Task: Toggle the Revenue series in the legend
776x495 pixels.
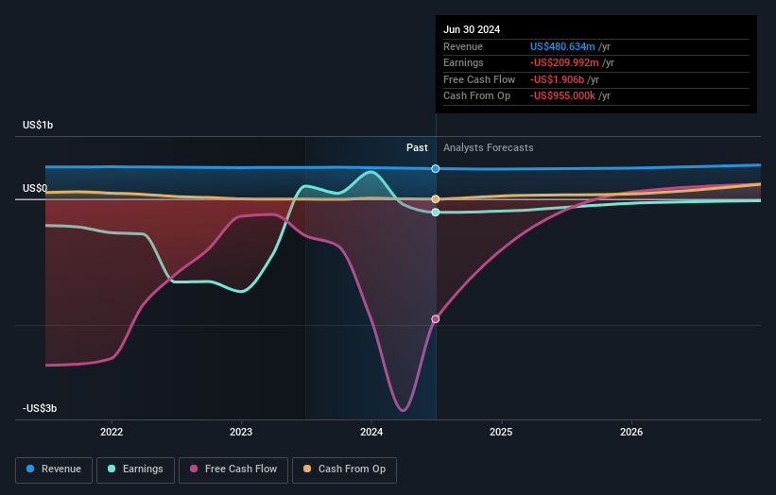Action: (x=54, y=469)
